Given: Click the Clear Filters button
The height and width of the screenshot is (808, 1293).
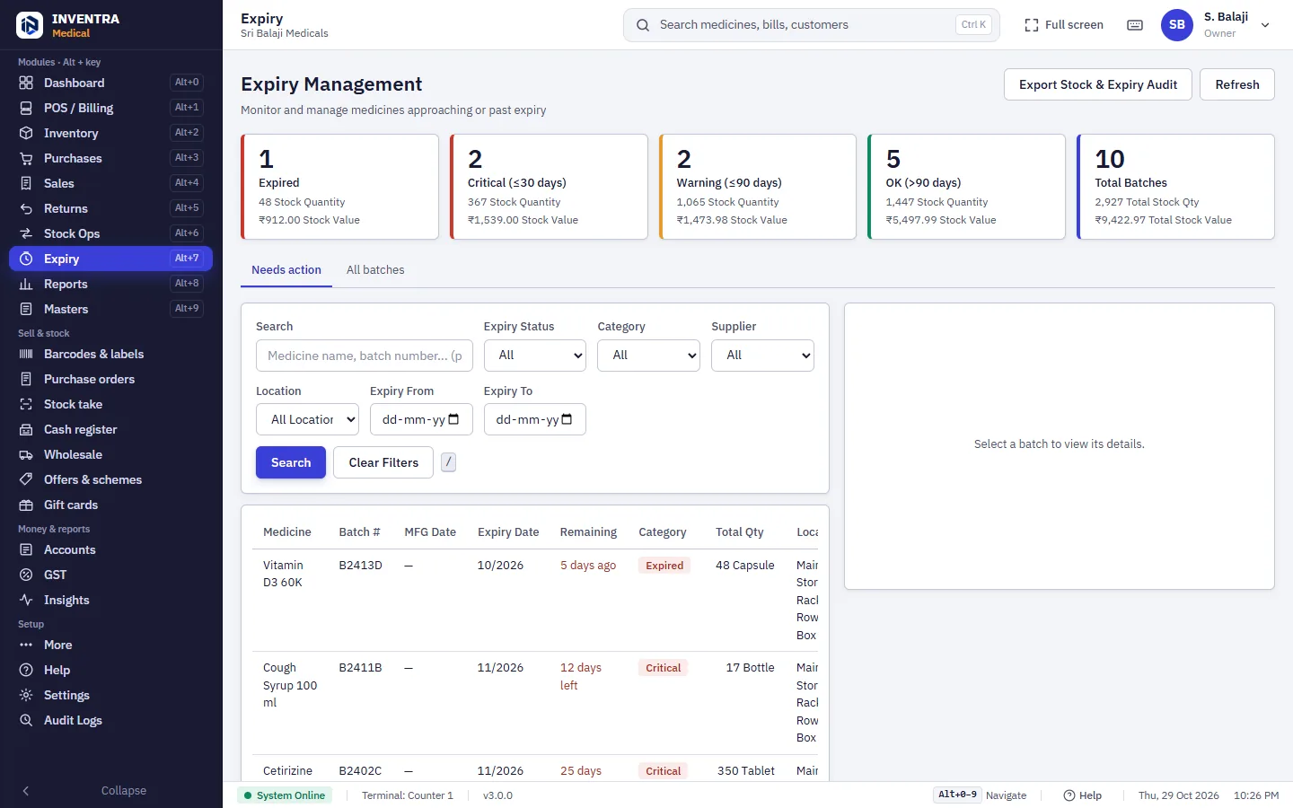Looking at the screenshot, I should click(383, 462).
